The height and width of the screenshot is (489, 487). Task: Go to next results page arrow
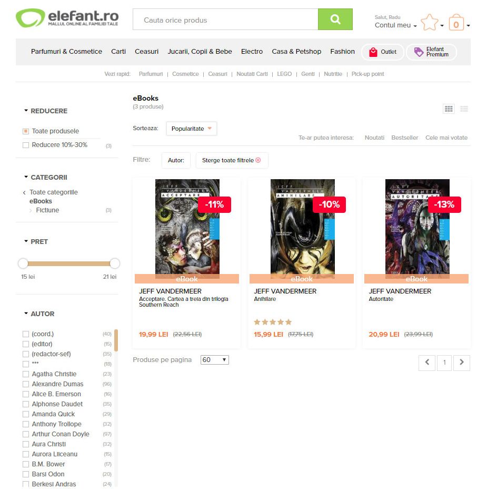click(x=461, y=363)
